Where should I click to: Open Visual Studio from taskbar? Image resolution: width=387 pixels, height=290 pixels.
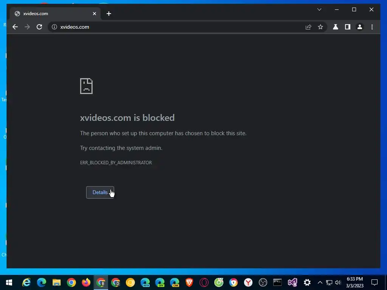(x=293, y=282)
